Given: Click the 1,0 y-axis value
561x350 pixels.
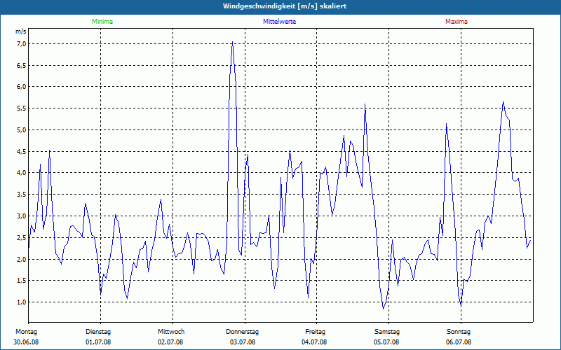Looking at the screenshot, I should (22, 302).
